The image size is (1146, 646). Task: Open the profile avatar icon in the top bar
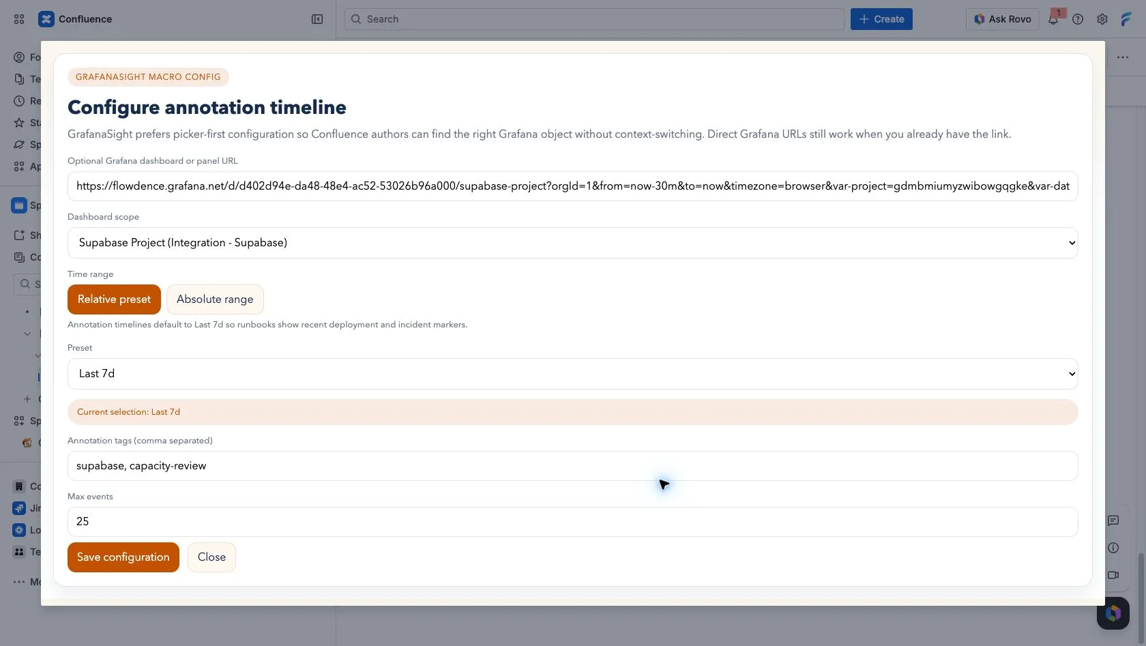(1126, 19)
